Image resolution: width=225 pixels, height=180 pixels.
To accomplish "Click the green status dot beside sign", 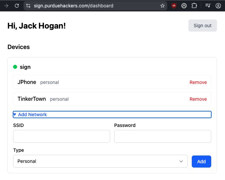I will pyautogui.click(x=15, y=67).
